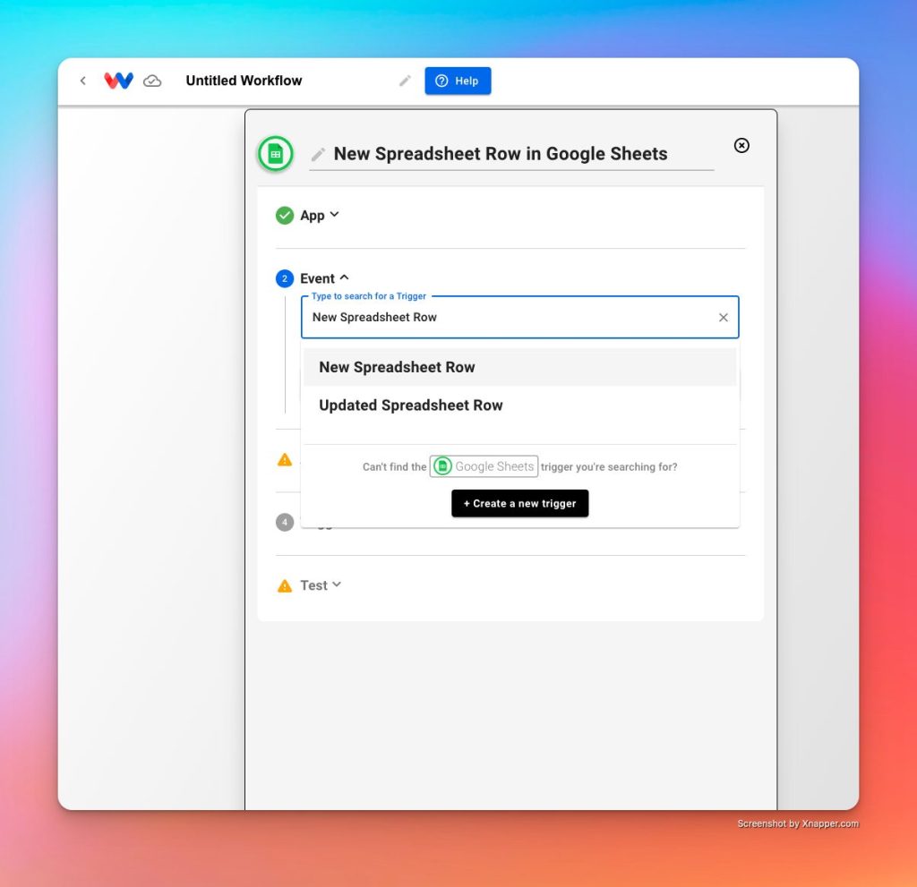The image size is (917, 887).
Task: Click Create a new trigger button
Action: click(x=520, y=503)
